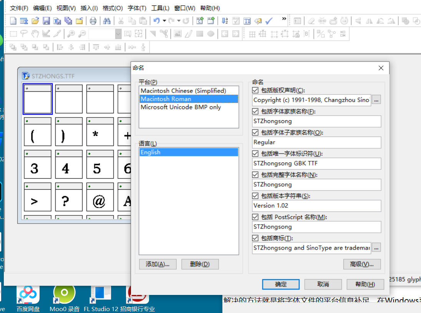
Task: Select the lasso freeform selection tool
Action: pos(24,34)
